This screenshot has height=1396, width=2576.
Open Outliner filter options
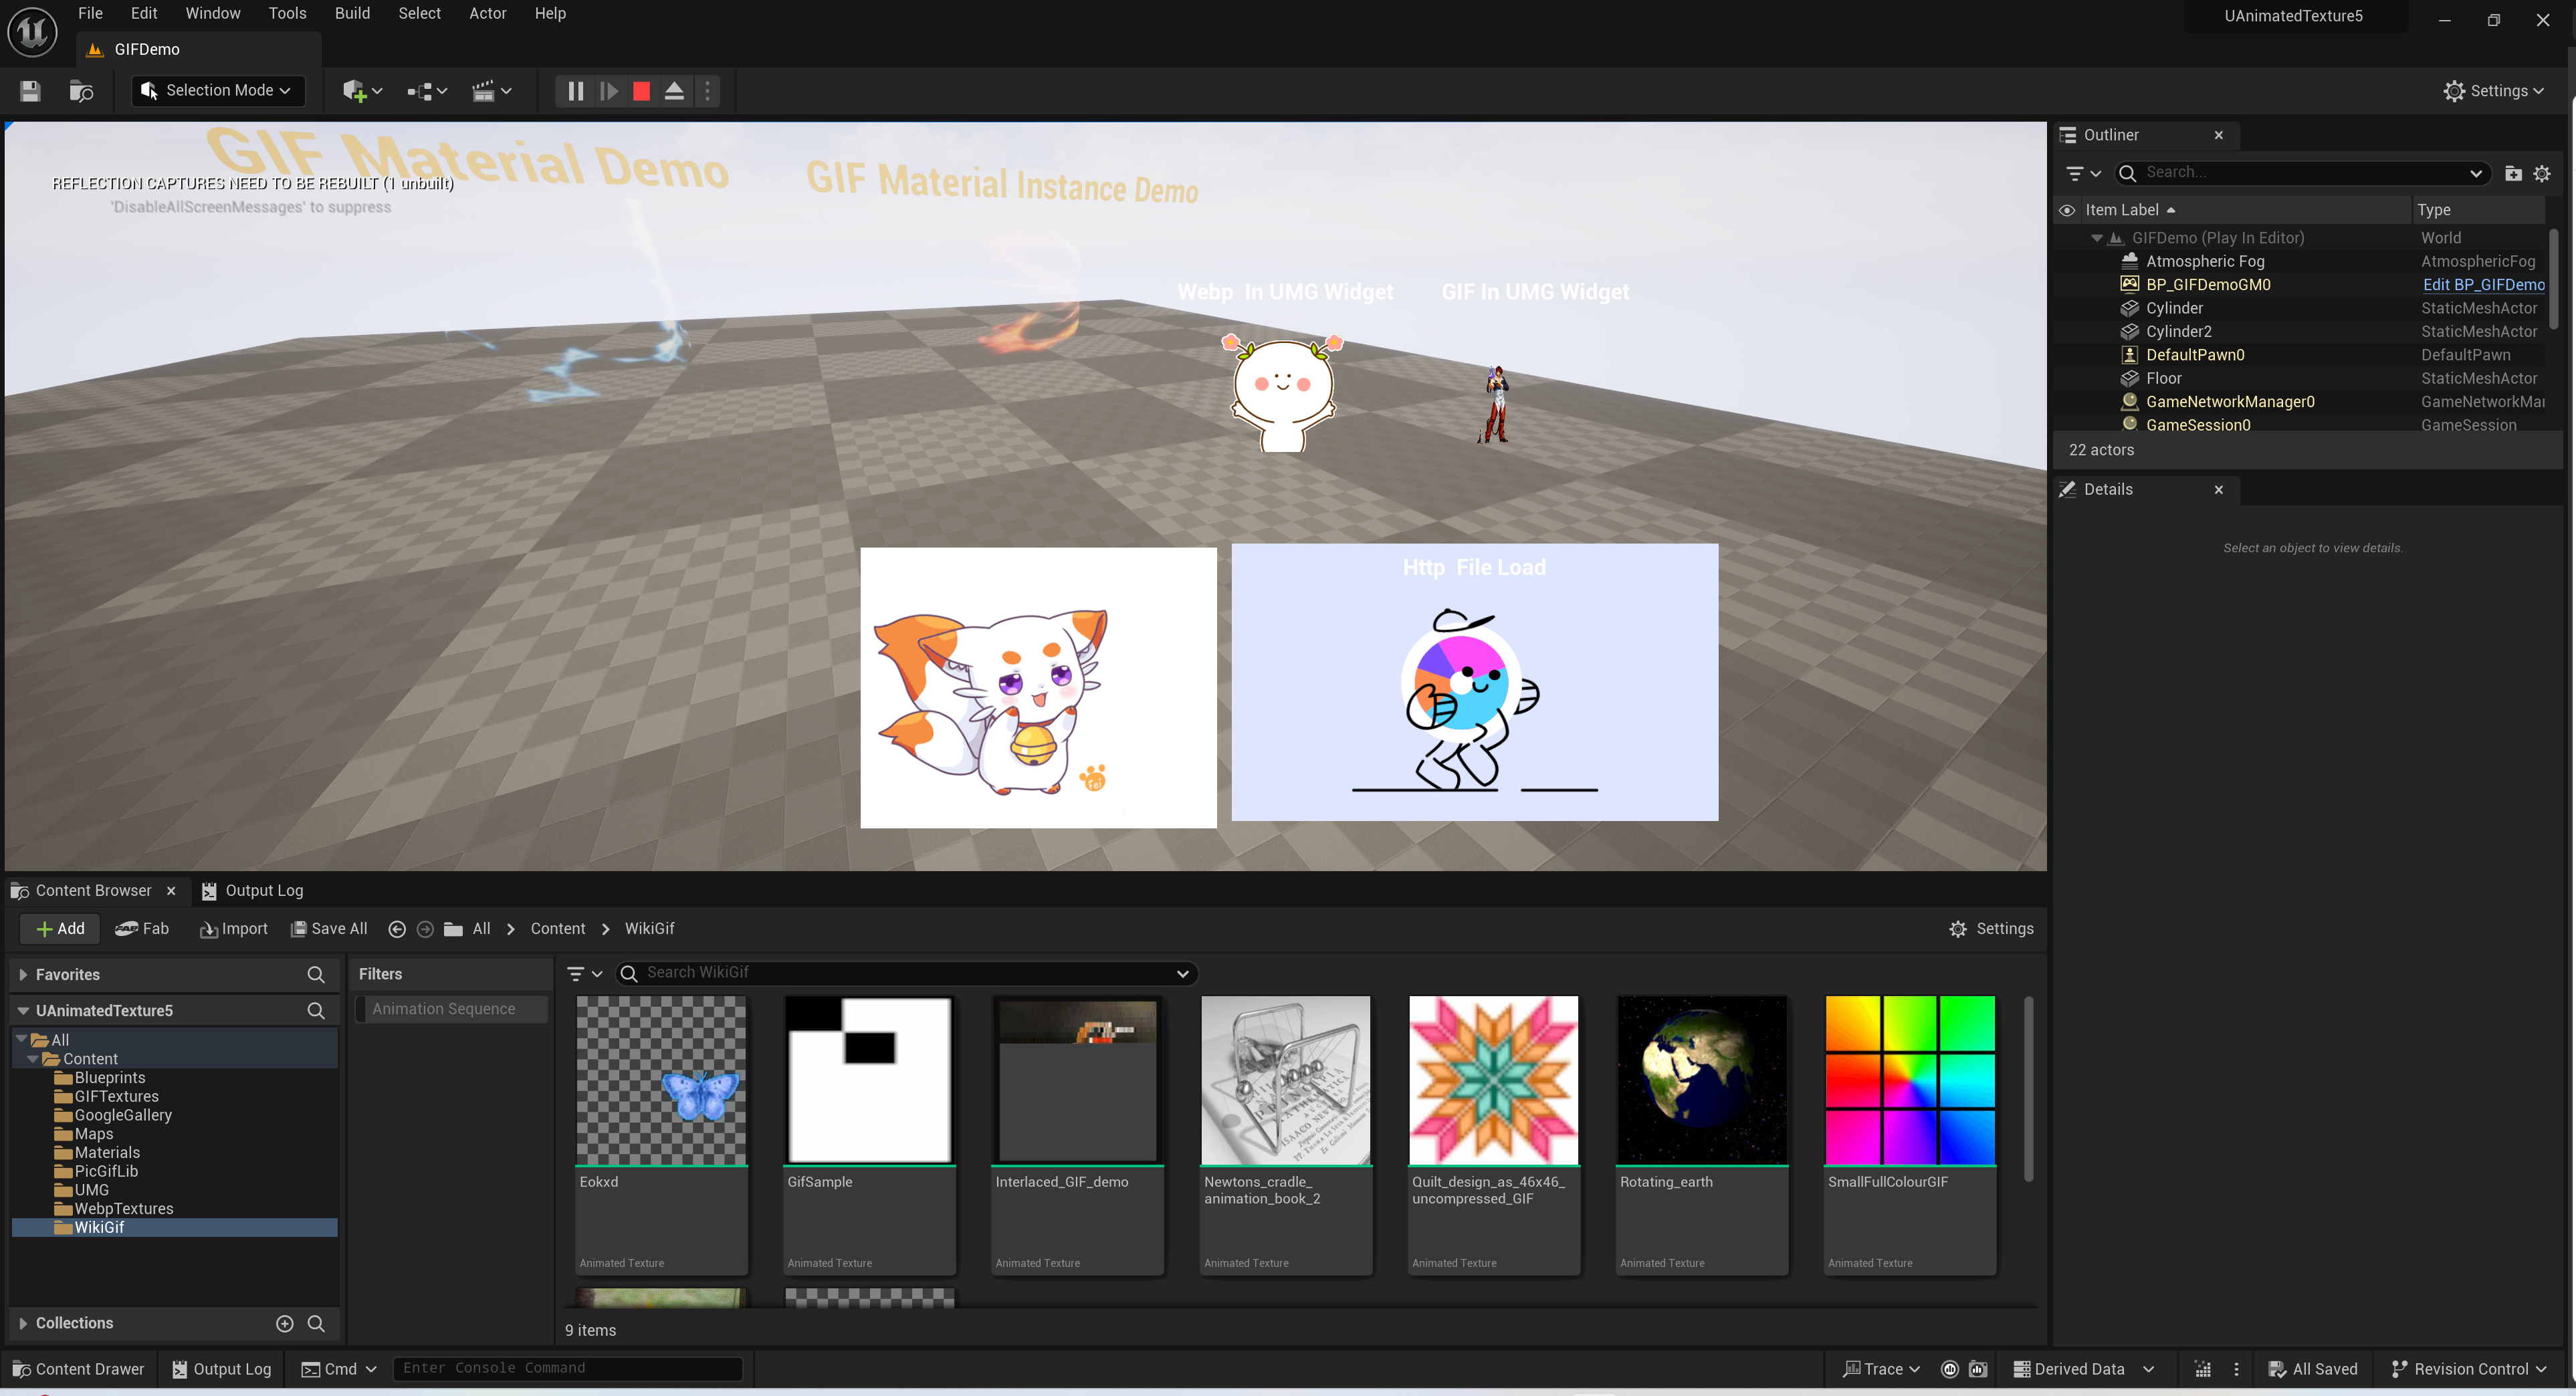click(x=2083, y=173)
